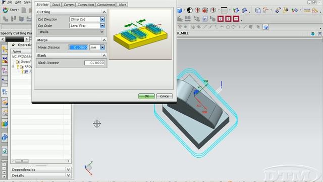
Task: Toggle the existing point plus snap
Action: click(239, 27)
